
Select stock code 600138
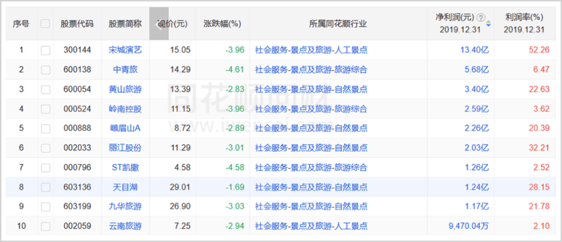(x=77, y=69)
